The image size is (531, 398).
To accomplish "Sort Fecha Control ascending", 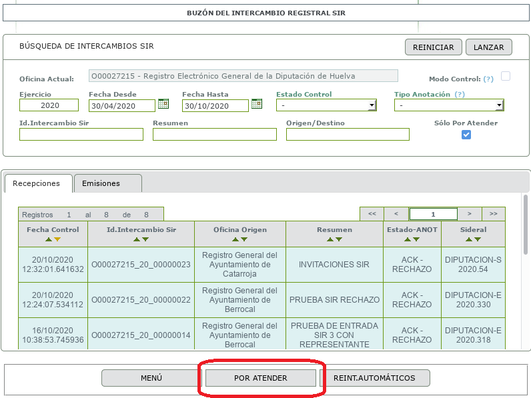I will tap(49, 239).
